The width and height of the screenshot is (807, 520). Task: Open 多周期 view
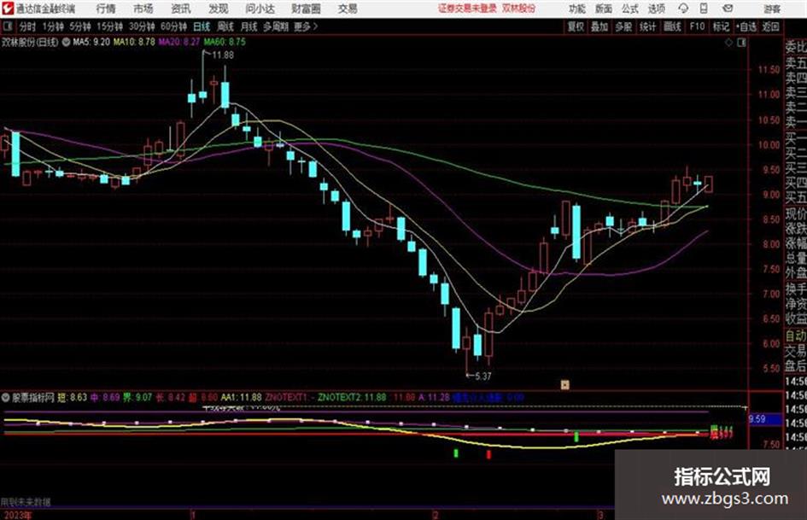276,26
